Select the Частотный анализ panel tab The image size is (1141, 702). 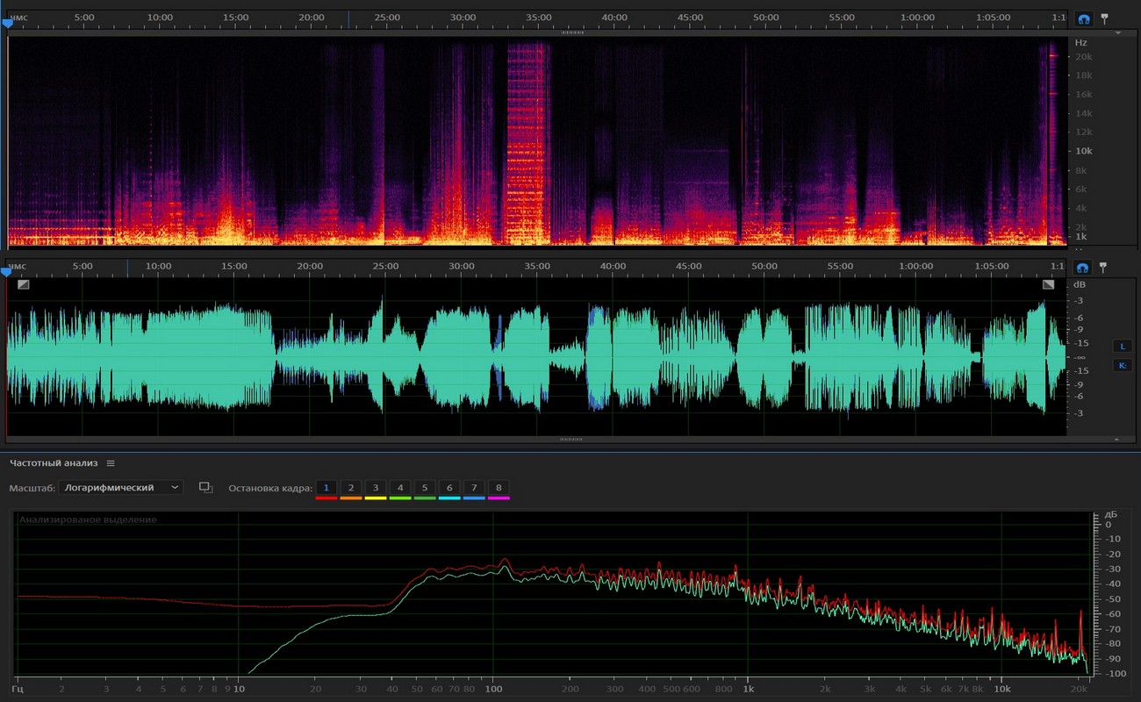[54, 463]
